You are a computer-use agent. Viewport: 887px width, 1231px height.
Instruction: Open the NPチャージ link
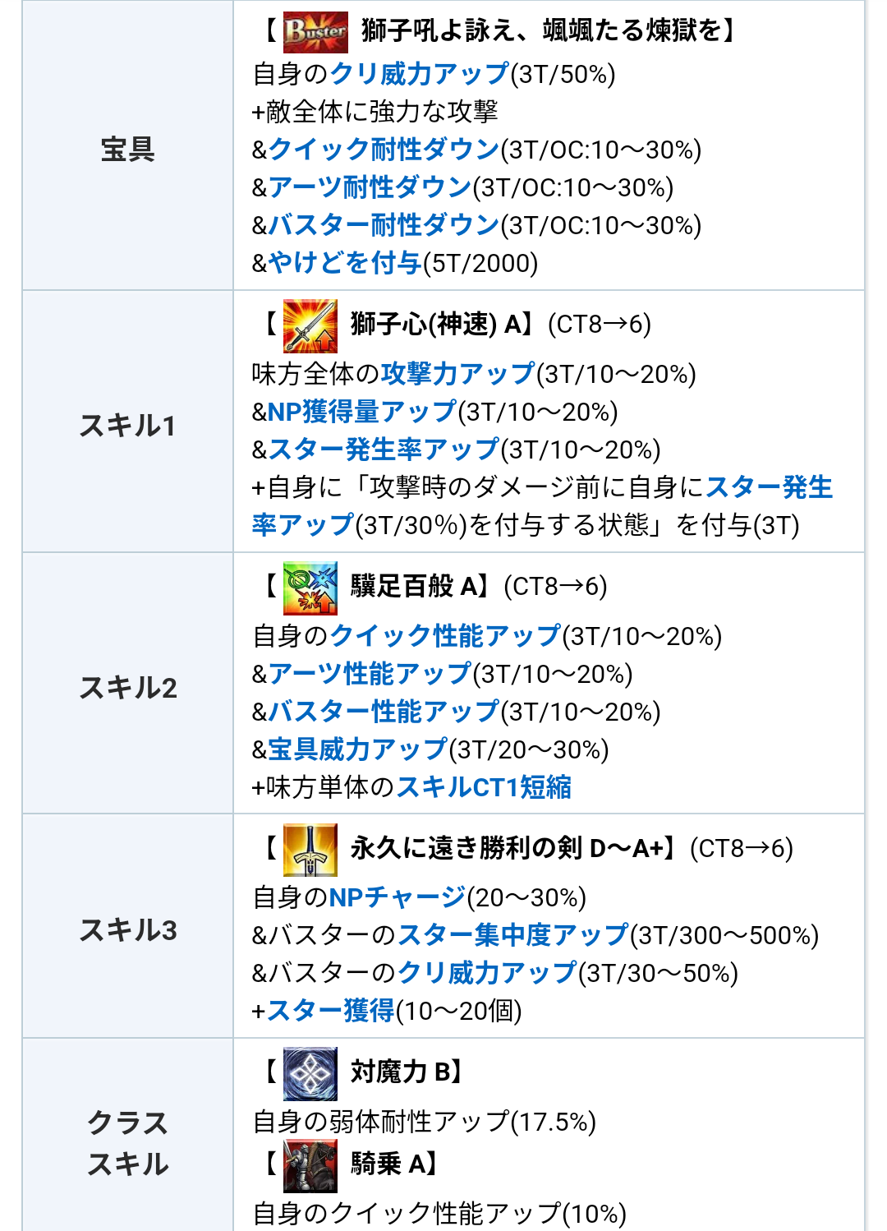coord(398,897)
